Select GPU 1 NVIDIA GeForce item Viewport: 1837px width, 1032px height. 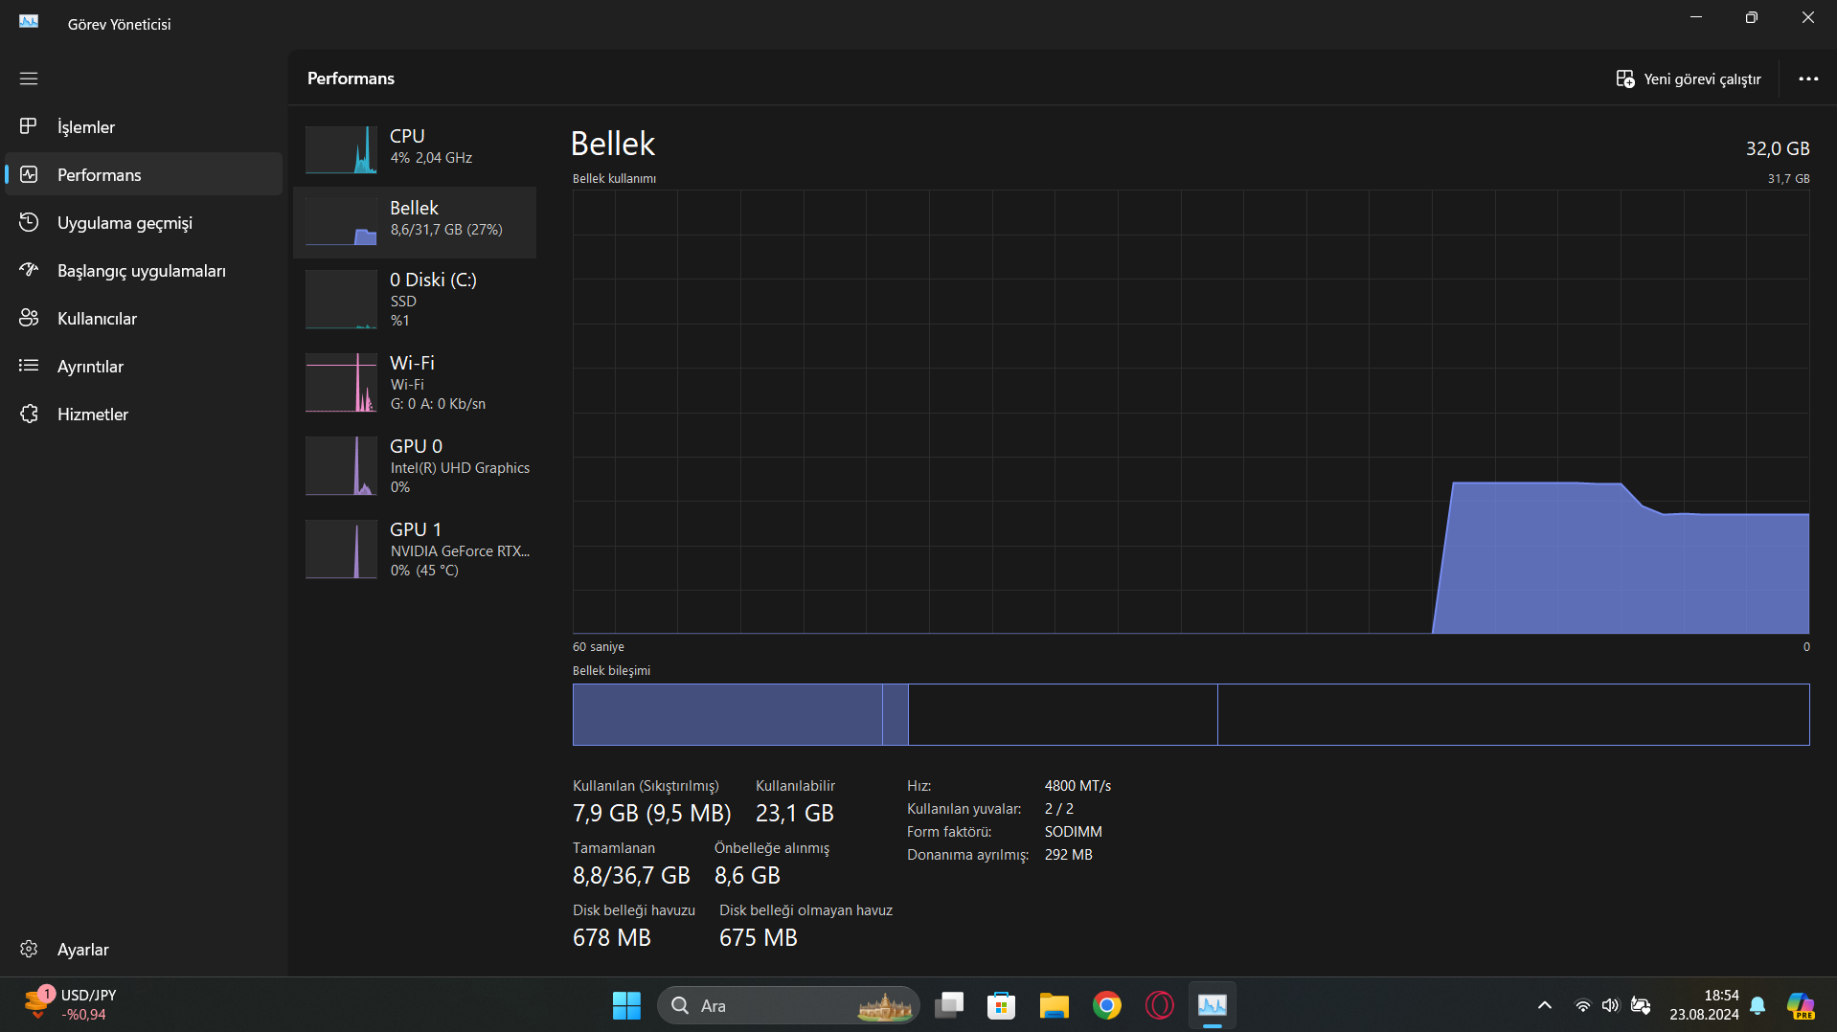(415, 550)
